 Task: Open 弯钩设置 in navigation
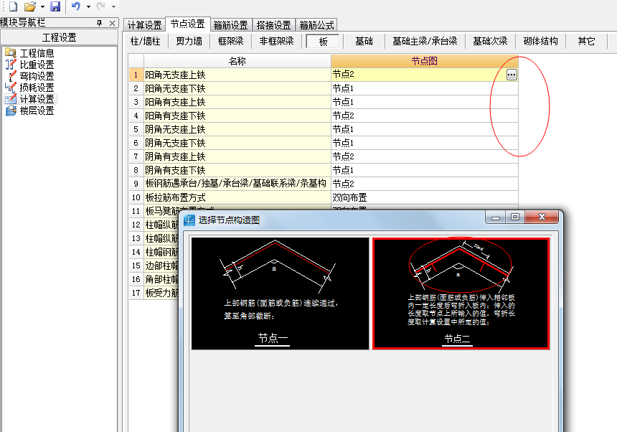coord(37,76)
